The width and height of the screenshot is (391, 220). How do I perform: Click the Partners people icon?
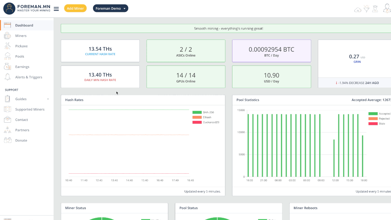(8, 130)
